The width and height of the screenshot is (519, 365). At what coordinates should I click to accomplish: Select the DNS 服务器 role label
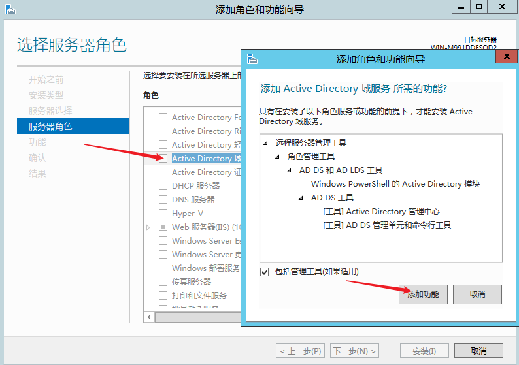193,200
